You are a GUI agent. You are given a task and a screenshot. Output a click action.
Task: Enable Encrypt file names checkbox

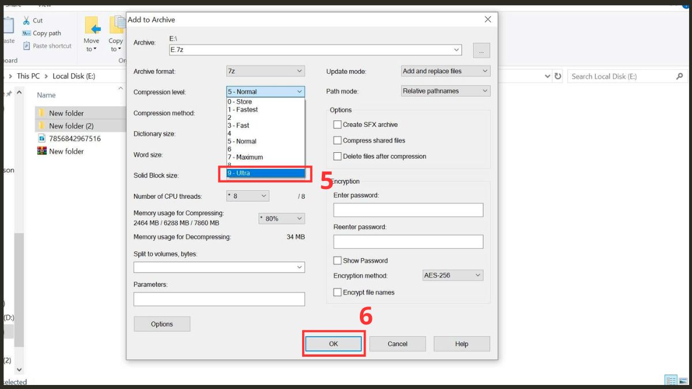[x=337, y=292]
